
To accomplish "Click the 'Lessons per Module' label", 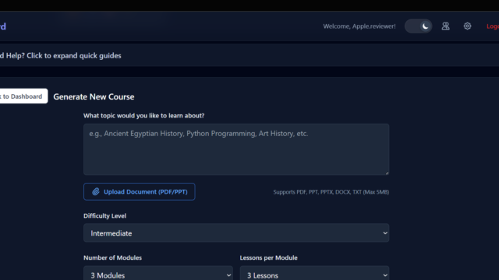I will point(268,257).
